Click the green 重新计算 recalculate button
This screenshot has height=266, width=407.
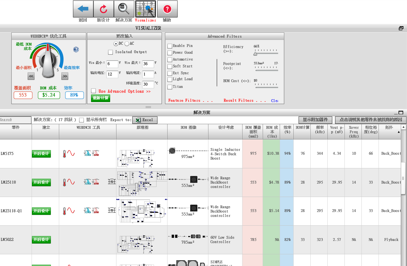[101, 98]
